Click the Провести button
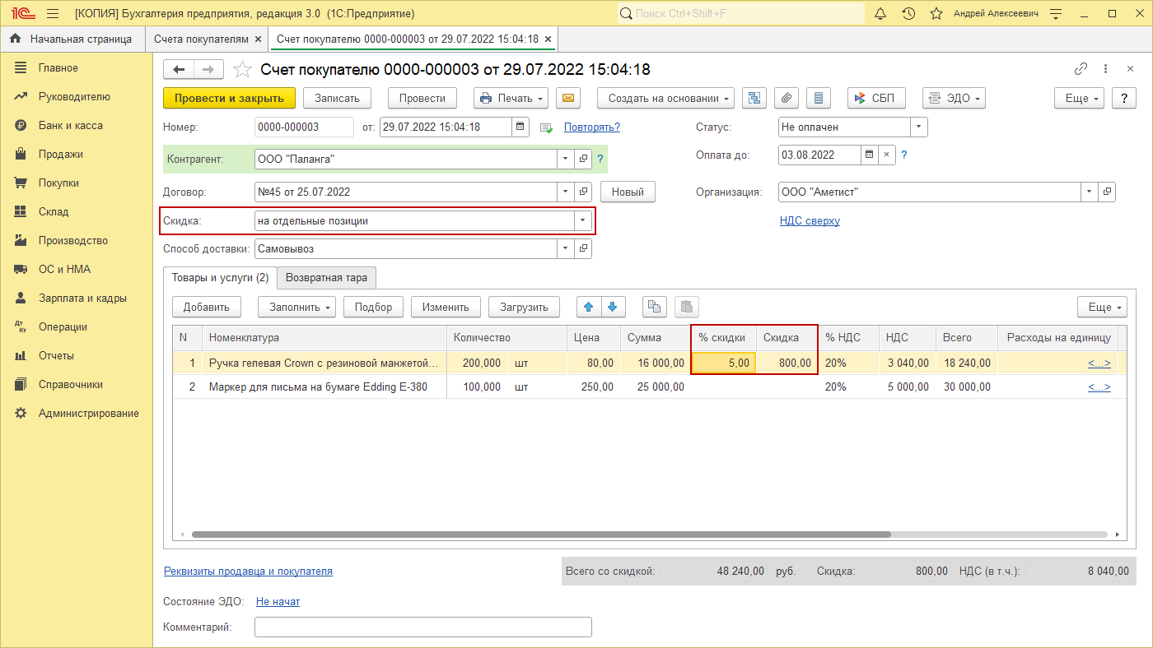 pos(422,98)
